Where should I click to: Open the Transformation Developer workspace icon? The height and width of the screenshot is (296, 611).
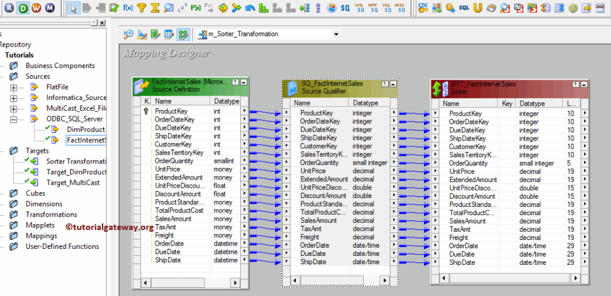coord(155,34)
